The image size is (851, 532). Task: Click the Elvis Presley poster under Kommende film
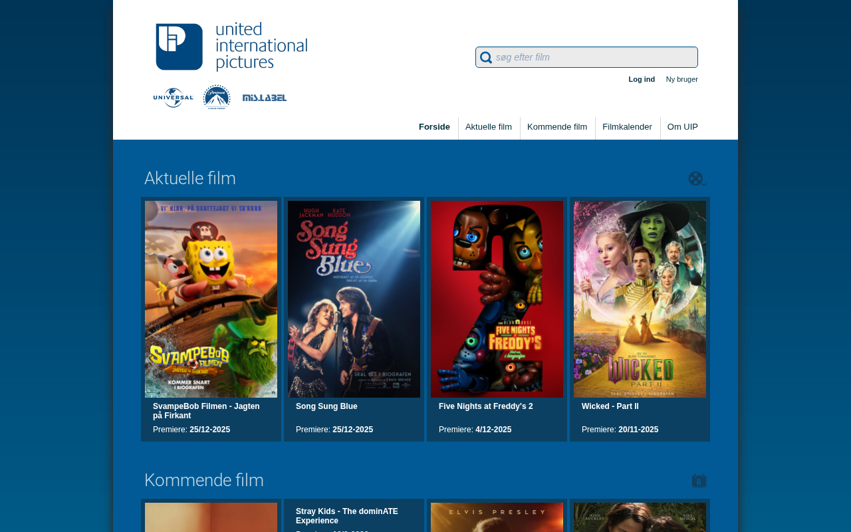tap(497, 517)
